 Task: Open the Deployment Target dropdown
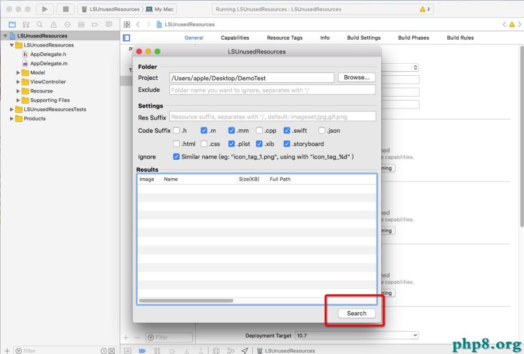pyautogui.click(x=356, y=335)
